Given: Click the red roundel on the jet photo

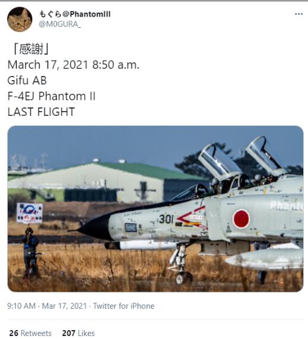Looking at the screenshot, I should pos(241,218).
